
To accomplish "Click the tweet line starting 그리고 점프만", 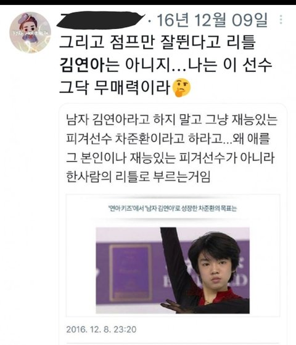I will tap(157, 42).
